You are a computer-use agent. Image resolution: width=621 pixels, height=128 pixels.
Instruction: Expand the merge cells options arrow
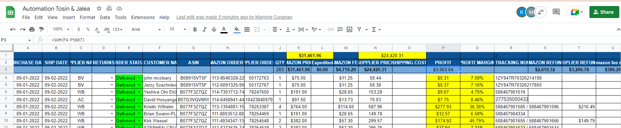[x=264, y=29]
